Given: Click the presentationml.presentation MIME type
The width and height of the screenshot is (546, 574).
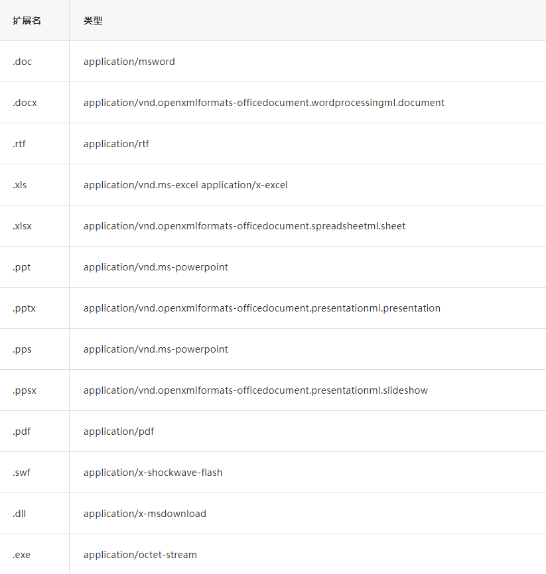Looking at the screenshot, I should (x=262, y=308).
